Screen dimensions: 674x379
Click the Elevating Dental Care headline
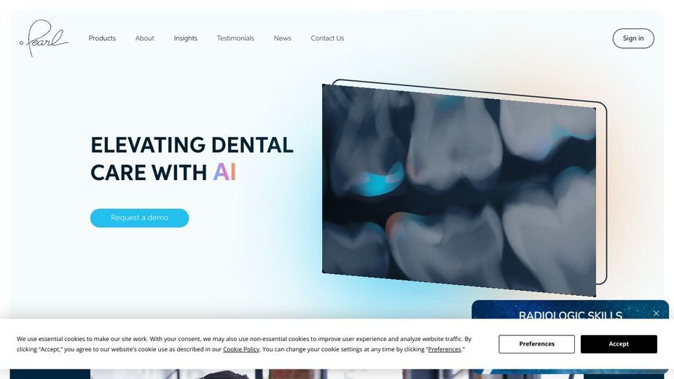click(x=192, y=158)
